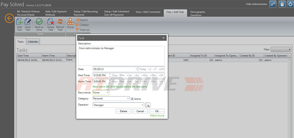The width and height of the screenshot is (294, 138).
Task: Open the Recurrence dropdown
Action: coord(107,92)
